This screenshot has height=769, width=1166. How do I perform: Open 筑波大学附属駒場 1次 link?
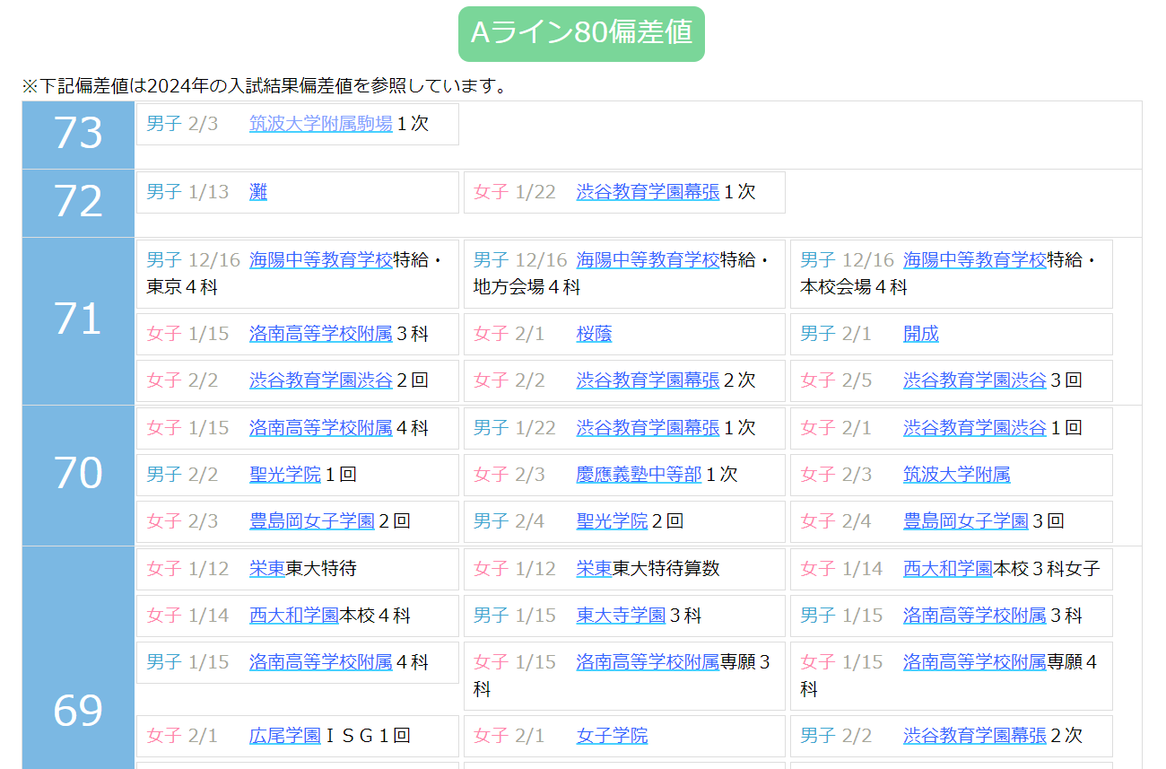point(321,124)
